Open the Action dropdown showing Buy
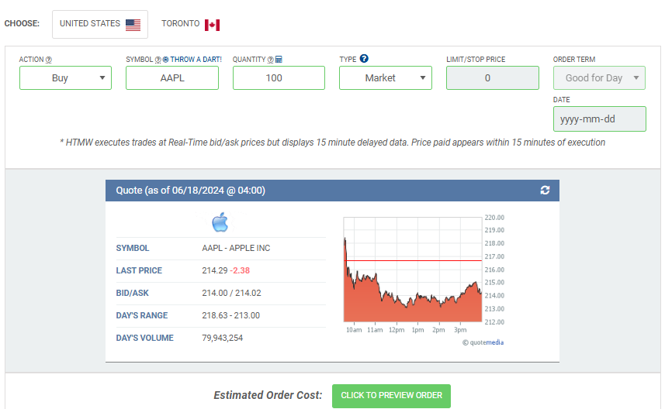This screenshot has height=409, width=665. [65, 78]
